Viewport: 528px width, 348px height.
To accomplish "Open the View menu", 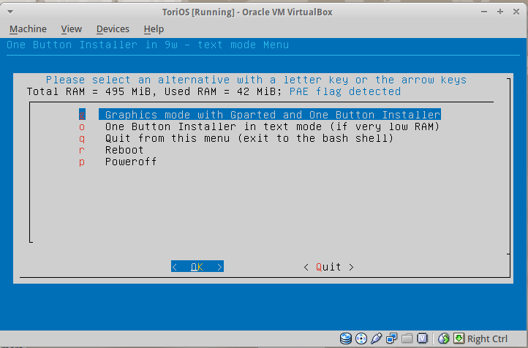I will coord(72,29).
